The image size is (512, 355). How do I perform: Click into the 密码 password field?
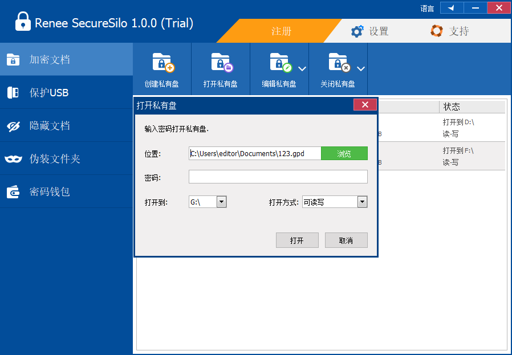278,177
